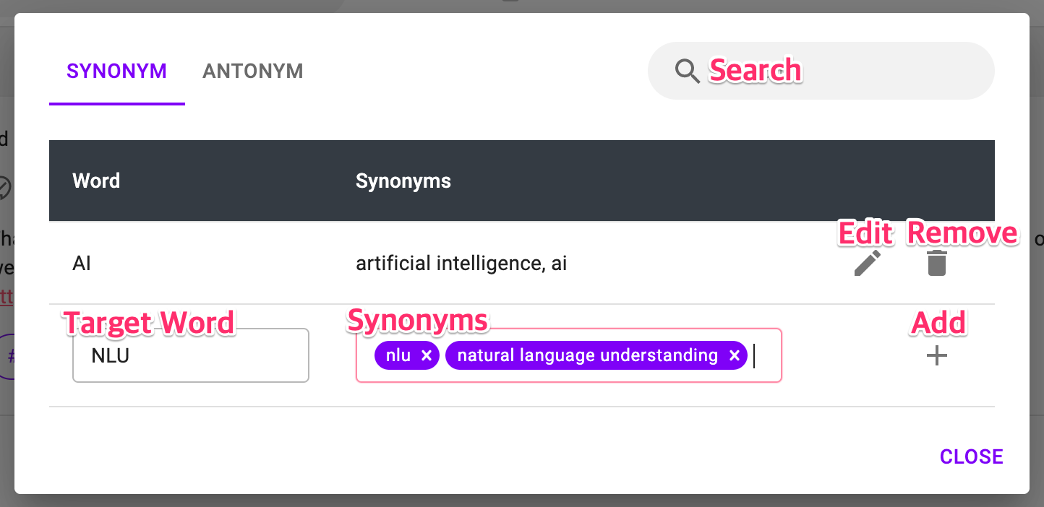
Task: Delete the AI row with trash icon
Action: coord(936,264)
